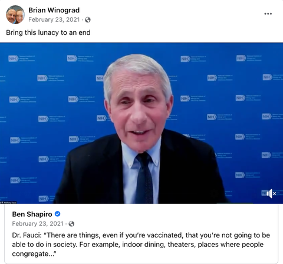Open Brian's post timestamp February 23, 2021
The height and width of the screenshot is (264, 283).
[54, 19]
